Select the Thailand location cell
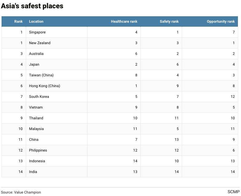This screenshot has height=196, width=241. (36, 118)
